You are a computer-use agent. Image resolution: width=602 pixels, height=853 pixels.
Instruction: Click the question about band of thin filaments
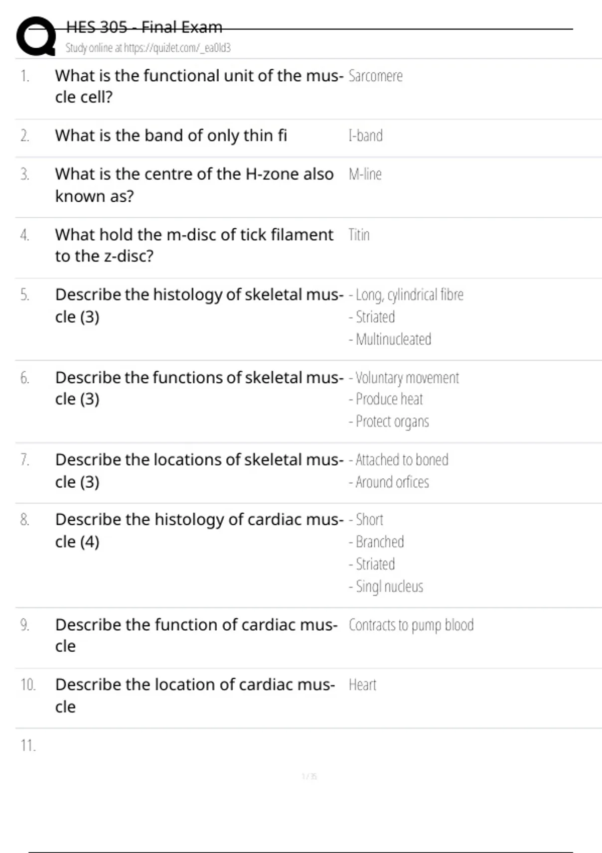(x=171, y=135)
